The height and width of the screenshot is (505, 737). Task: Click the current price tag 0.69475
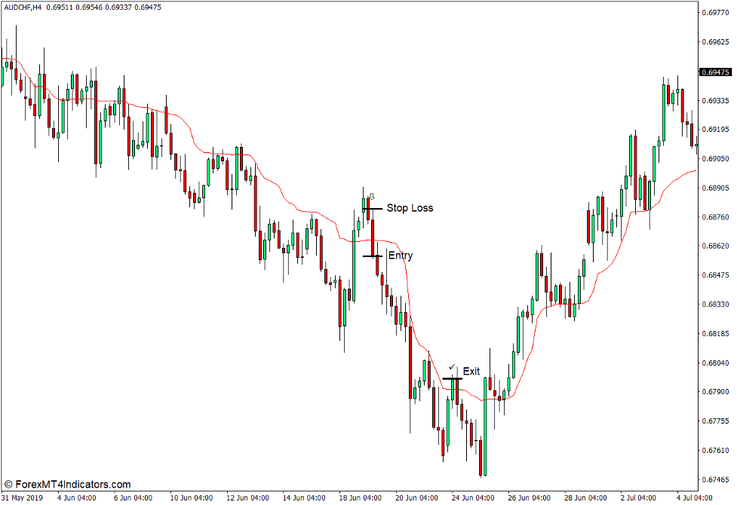pyautogui.click(x=715, y=72)
